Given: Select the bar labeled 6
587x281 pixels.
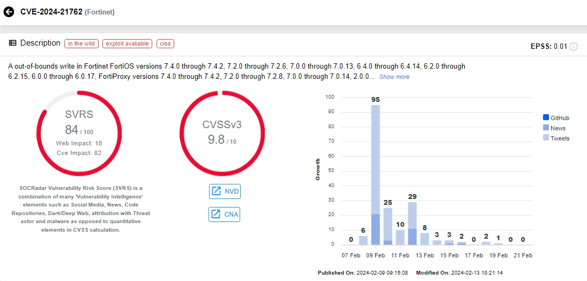Looking at the screenshot, I should pos(363,240).
